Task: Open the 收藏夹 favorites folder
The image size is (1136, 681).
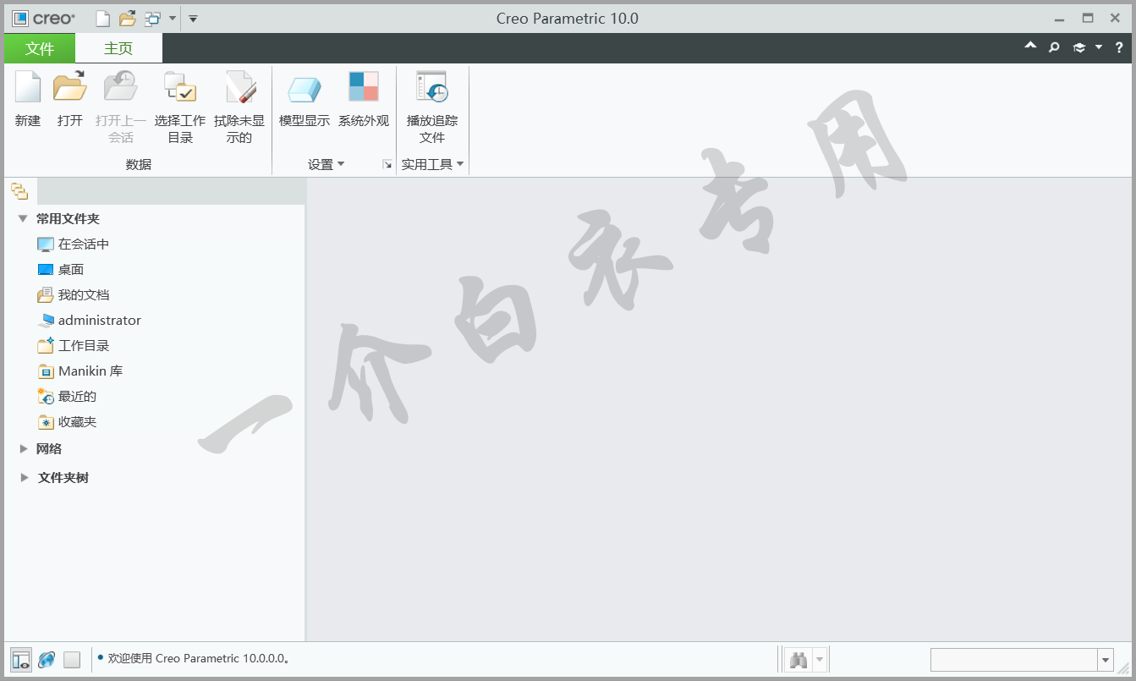Action: 67,422
